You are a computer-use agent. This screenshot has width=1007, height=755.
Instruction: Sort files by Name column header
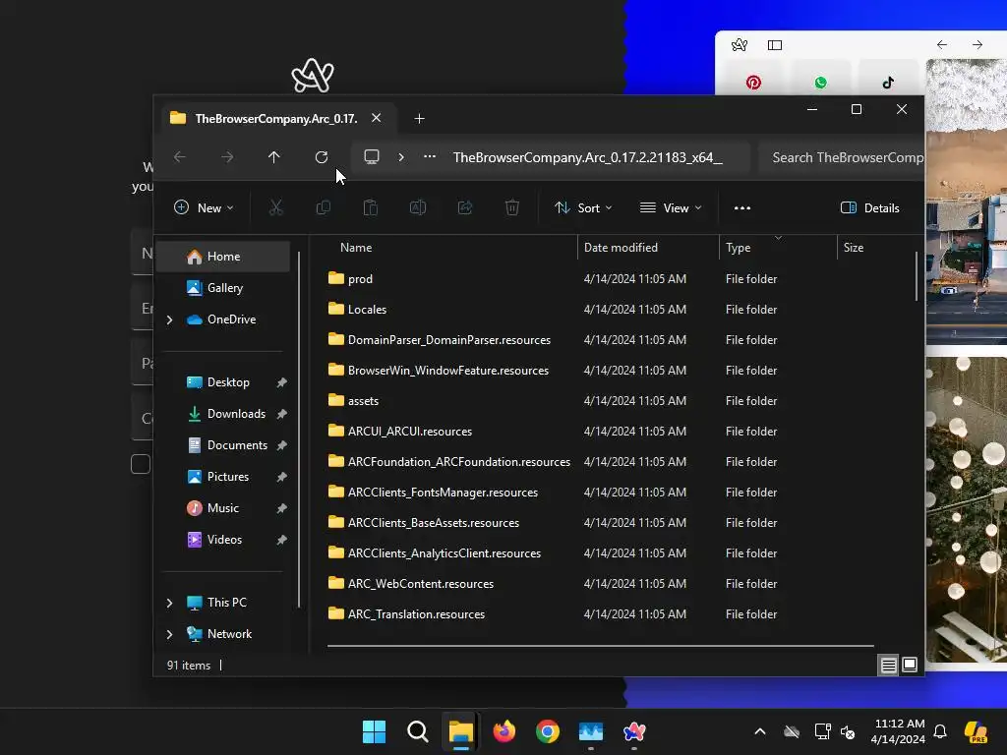pos(356,247)
